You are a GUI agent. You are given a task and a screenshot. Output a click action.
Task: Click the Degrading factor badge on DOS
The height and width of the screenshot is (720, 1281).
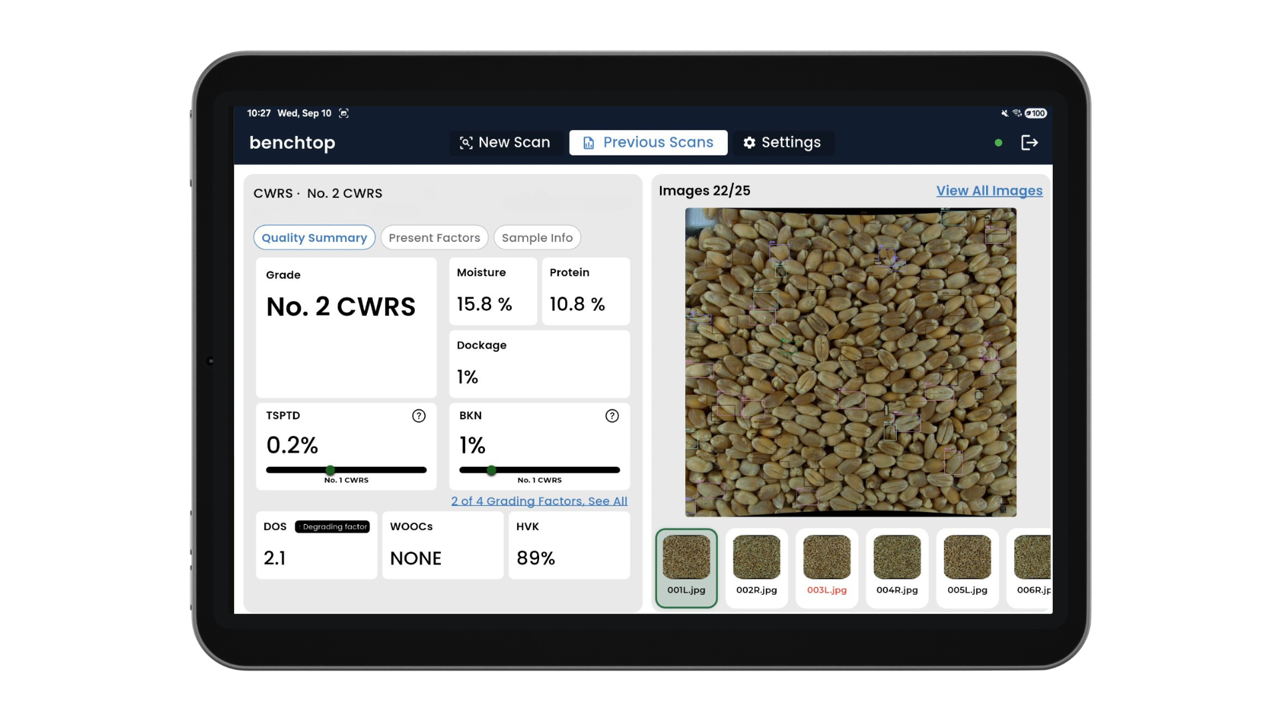[332, 527]
